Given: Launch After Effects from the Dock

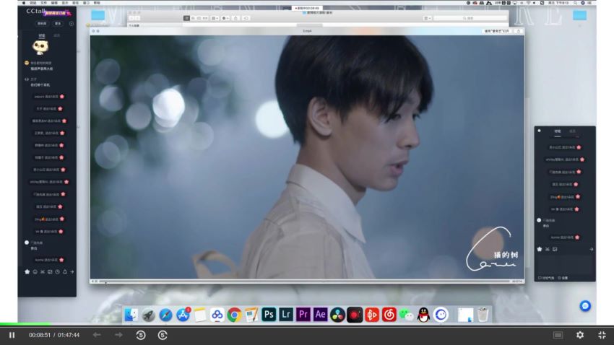Looking at the screenshot, I should pos(320,315).
